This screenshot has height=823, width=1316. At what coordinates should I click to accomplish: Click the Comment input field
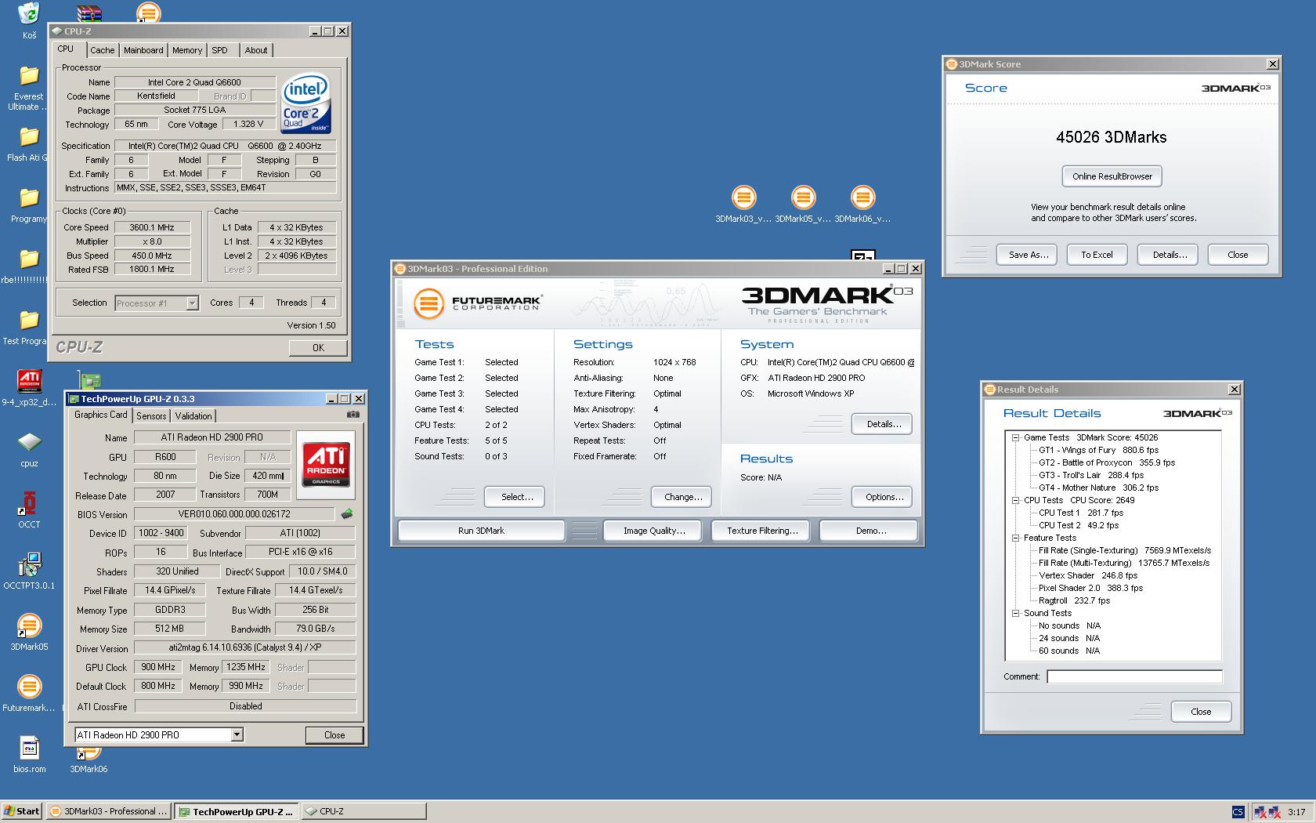tap(1134, 676)
